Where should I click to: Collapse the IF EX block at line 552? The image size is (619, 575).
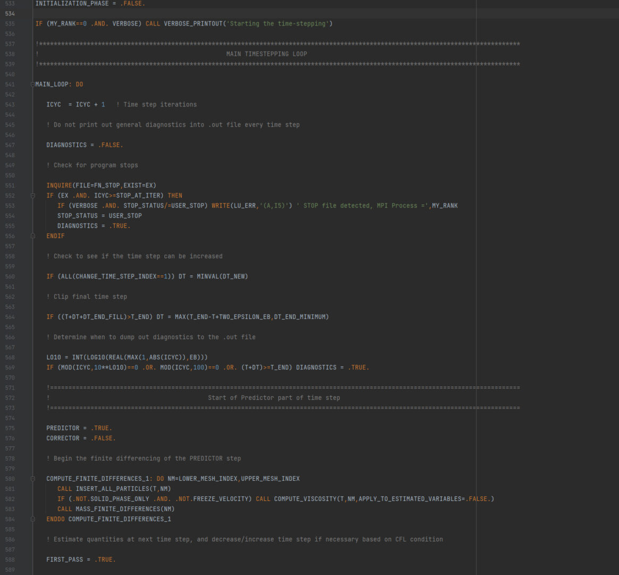[x=32, y=196]
